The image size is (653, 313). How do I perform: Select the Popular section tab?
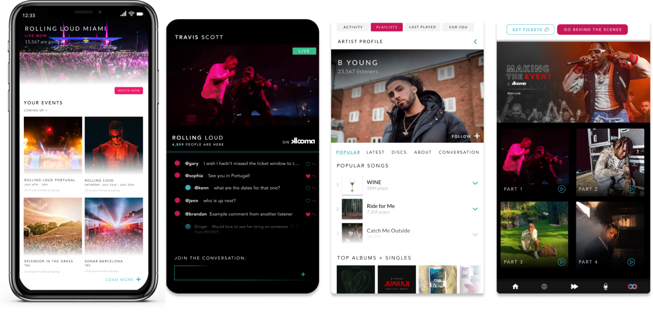pos(348,152)
